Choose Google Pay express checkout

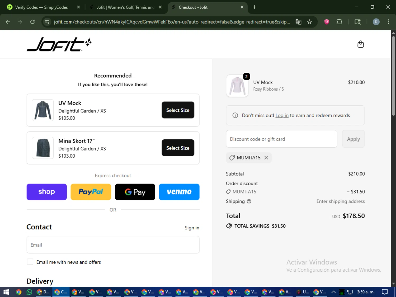click(x=135, y=192)
